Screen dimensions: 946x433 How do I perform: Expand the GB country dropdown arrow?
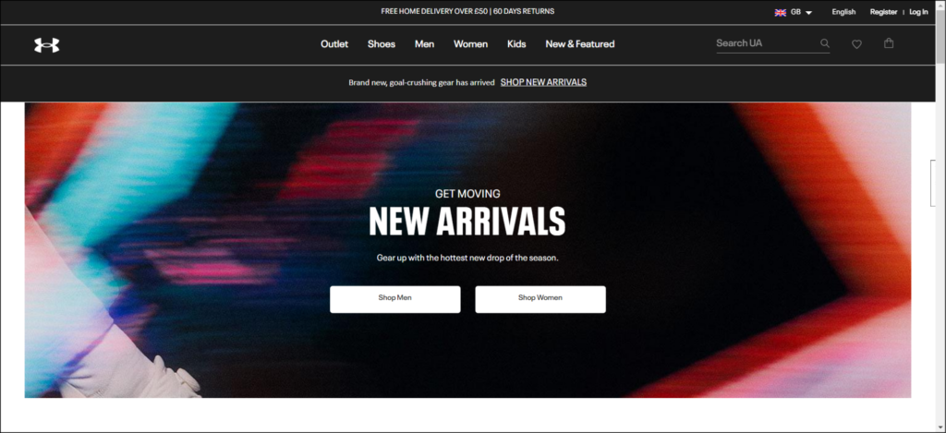(x=808, y=13)
